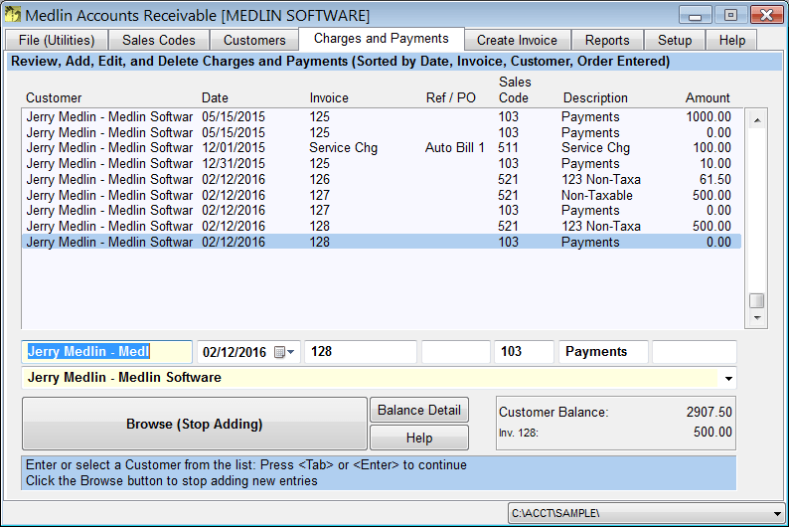
Task: Switch to the Setup tab
Action: pos(675,40)
